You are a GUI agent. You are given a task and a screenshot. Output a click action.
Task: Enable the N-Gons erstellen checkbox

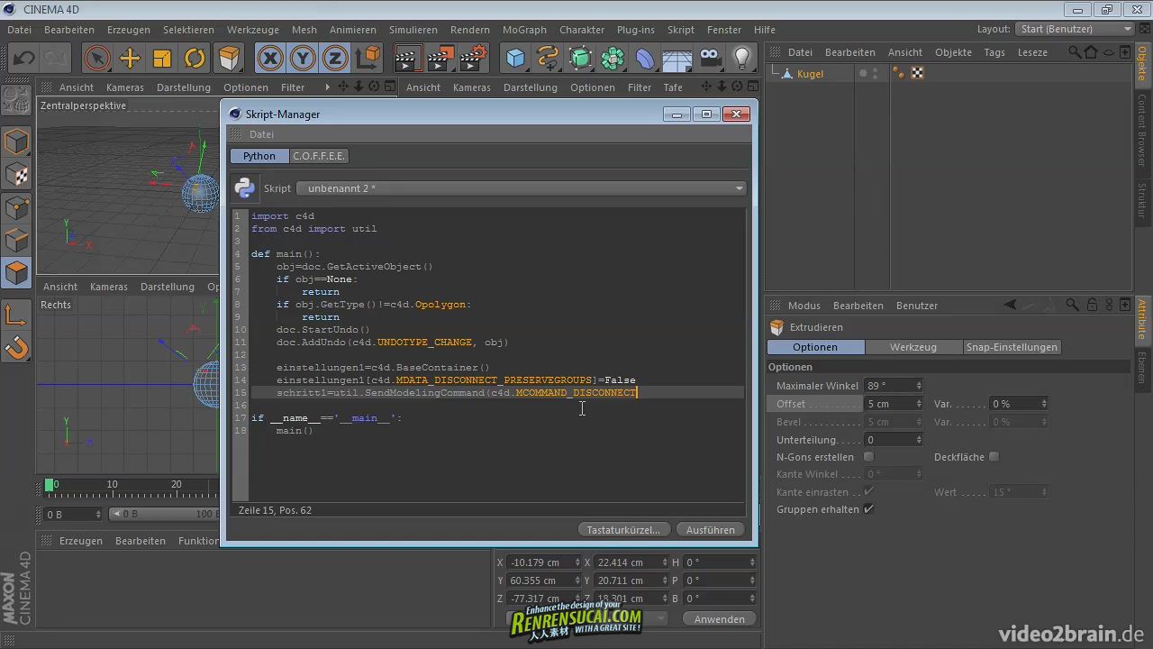(868, 457)
